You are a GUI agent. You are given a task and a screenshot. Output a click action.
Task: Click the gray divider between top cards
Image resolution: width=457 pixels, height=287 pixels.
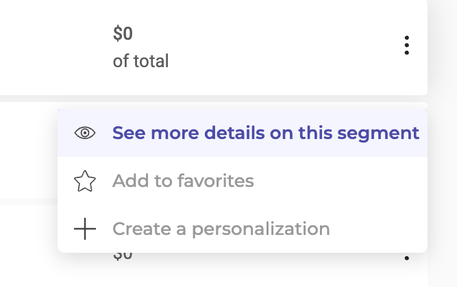[214, 99]
